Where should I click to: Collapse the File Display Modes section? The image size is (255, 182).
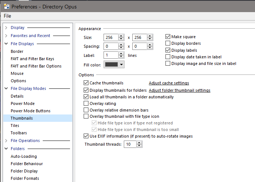(6, 88)
